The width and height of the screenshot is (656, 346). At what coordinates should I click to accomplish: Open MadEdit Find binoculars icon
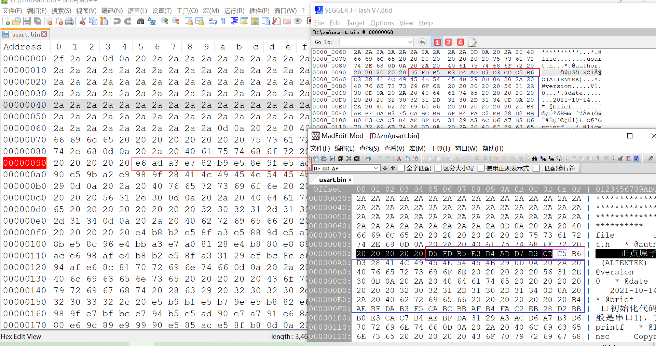[x=534, y=158]
